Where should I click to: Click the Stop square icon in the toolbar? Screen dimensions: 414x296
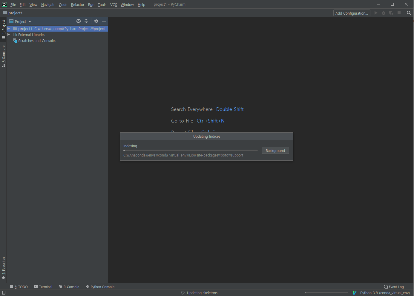[399, 13]
